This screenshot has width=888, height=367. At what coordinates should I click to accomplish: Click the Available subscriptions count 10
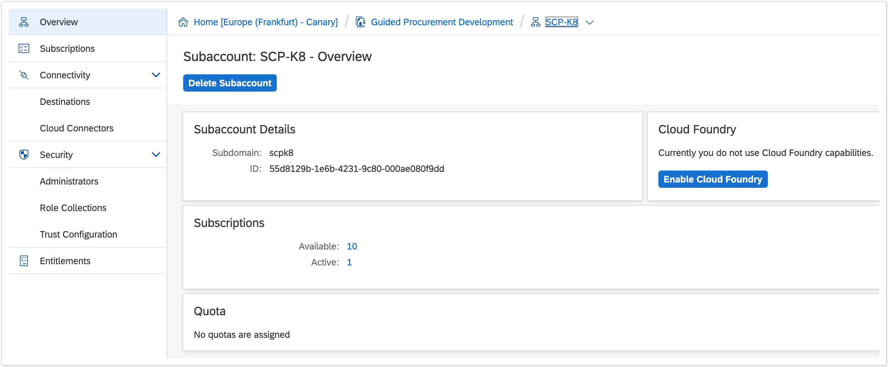coord(352,247)
